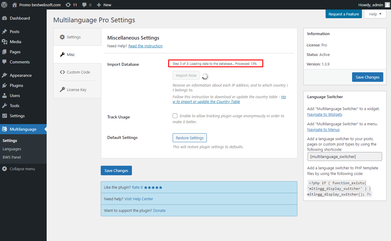Follow the Navigate to Menus link

pos(323,130)
